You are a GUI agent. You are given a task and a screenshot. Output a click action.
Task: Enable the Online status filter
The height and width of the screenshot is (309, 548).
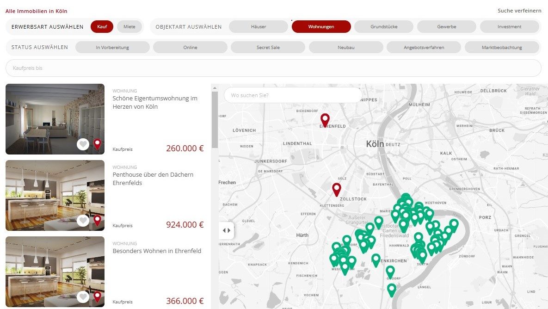190,47
